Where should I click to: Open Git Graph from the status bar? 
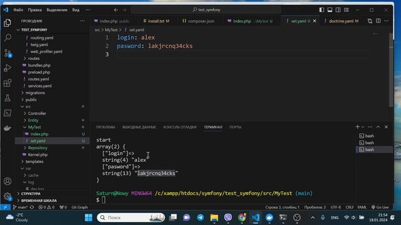(80, 207)
